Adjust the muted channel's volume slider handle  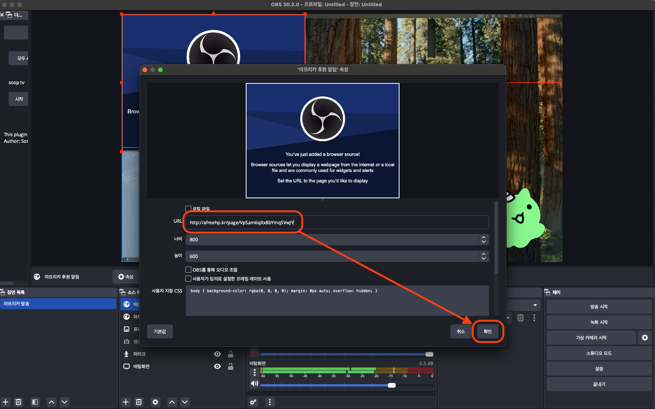429,354
